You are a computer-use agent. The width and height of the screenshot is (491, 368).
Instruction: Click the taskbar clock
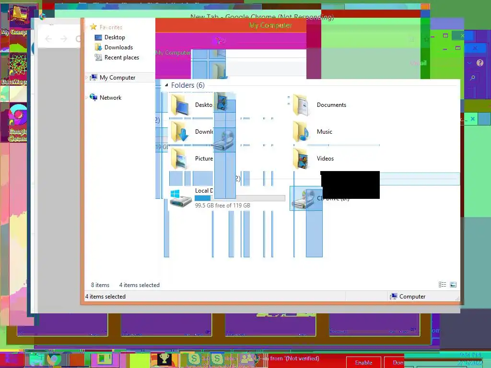(x=471, y=359)
